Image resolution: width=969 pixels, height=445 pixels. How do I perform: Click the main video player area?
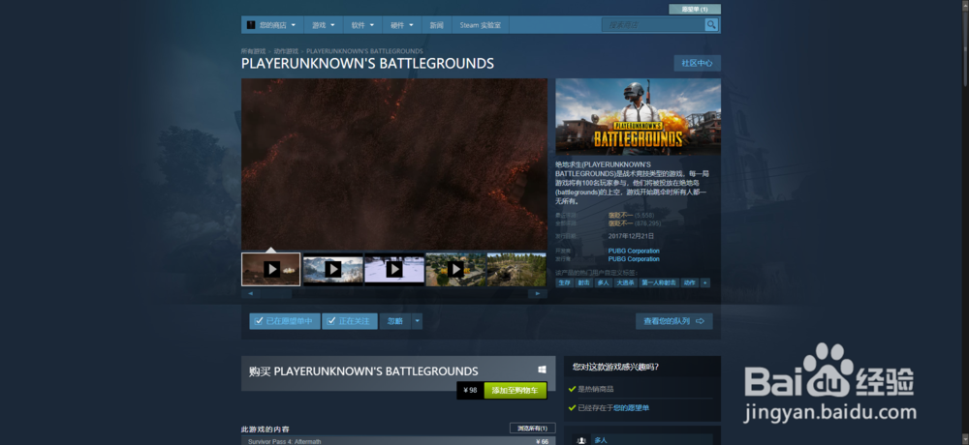[x=394, y=163]
